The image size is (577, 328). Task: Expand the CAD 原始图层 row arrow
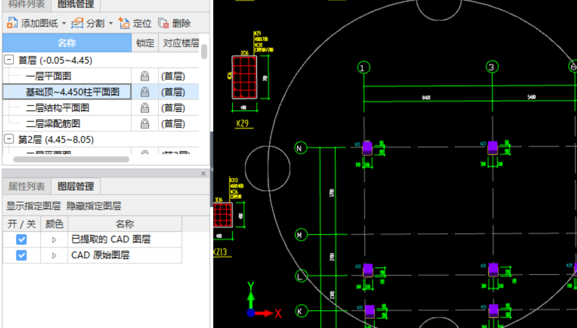tap(54, 256)
